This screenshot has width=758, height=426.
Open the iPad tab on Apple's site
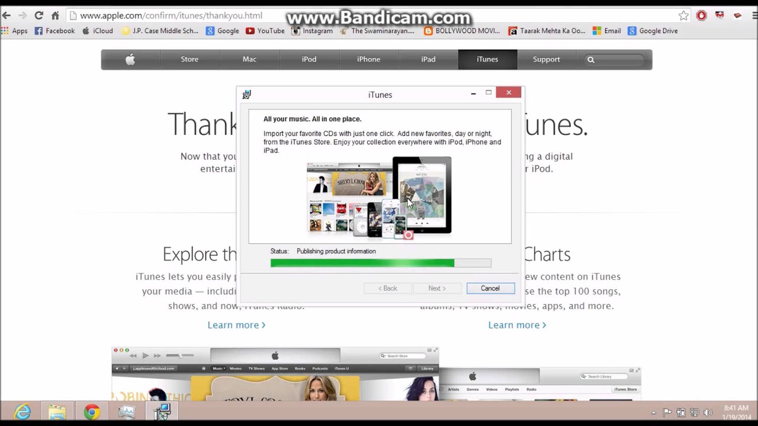tap(428, 59)
